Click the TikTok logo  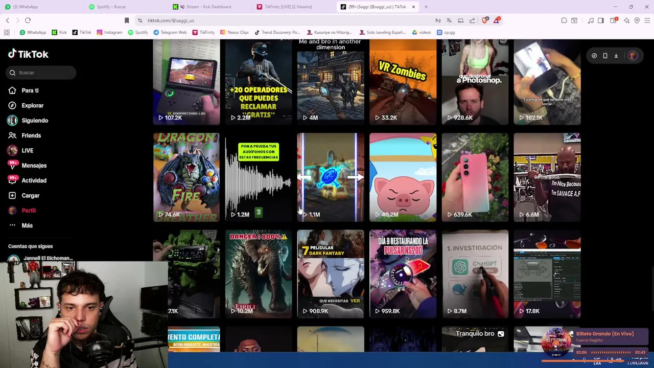click(28, 54)
